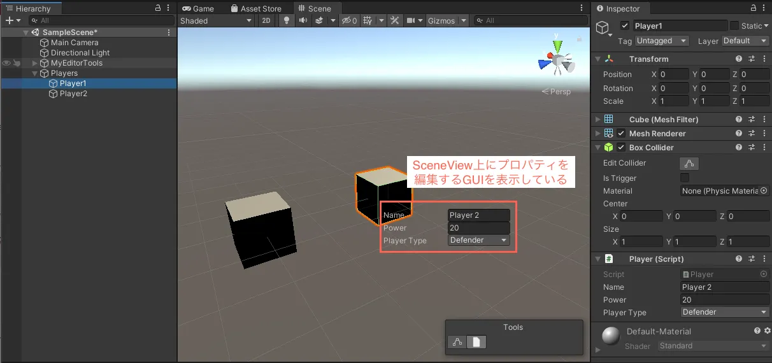The height and width of the screenshot is (363, 772).
Task: Open Scene view kebab menu
Action: [582, 8]
